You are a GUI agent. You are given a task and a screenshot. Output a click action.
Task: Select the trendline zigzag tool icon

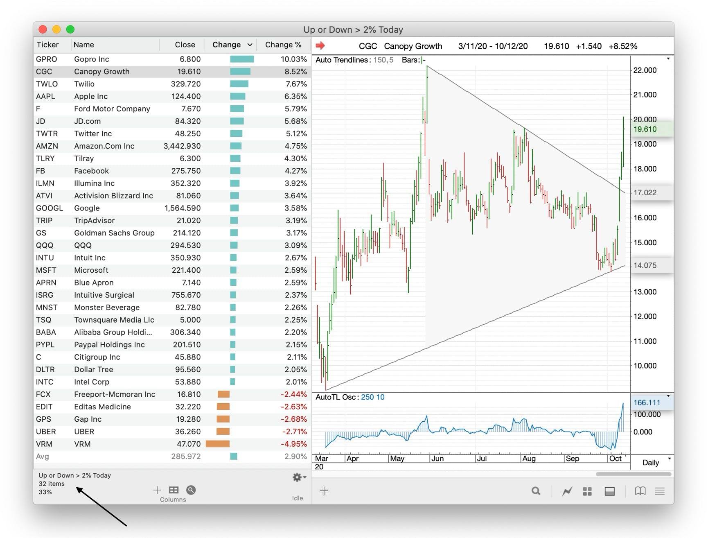pos(567,491)
